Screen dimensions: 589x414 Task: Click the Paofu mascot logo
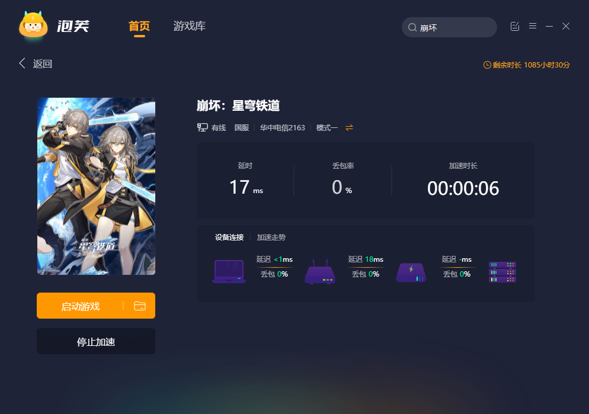33,25
